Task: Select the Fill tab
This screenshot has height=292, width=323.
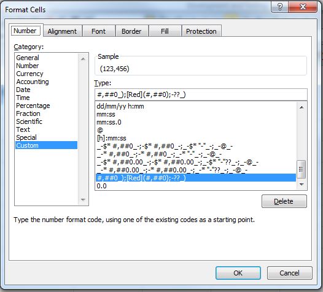Action: (x=165, y=31)
